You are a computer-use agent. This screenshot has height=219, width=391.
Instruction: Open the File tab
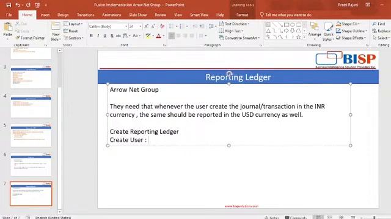(9, 15)
